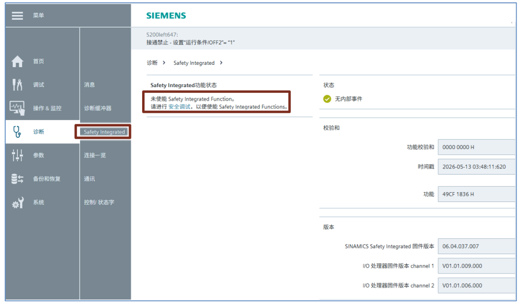
Task: Open the 连接一览 submenu entry
Action: 95,155
